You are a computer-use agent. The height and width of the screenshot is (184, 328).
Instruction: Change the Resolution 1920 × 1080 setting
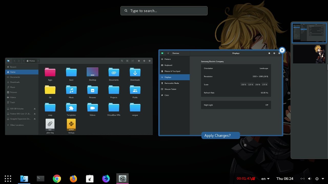[236, 76]
